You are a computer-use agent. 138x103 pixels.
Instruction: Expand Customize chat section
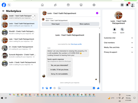118,38
